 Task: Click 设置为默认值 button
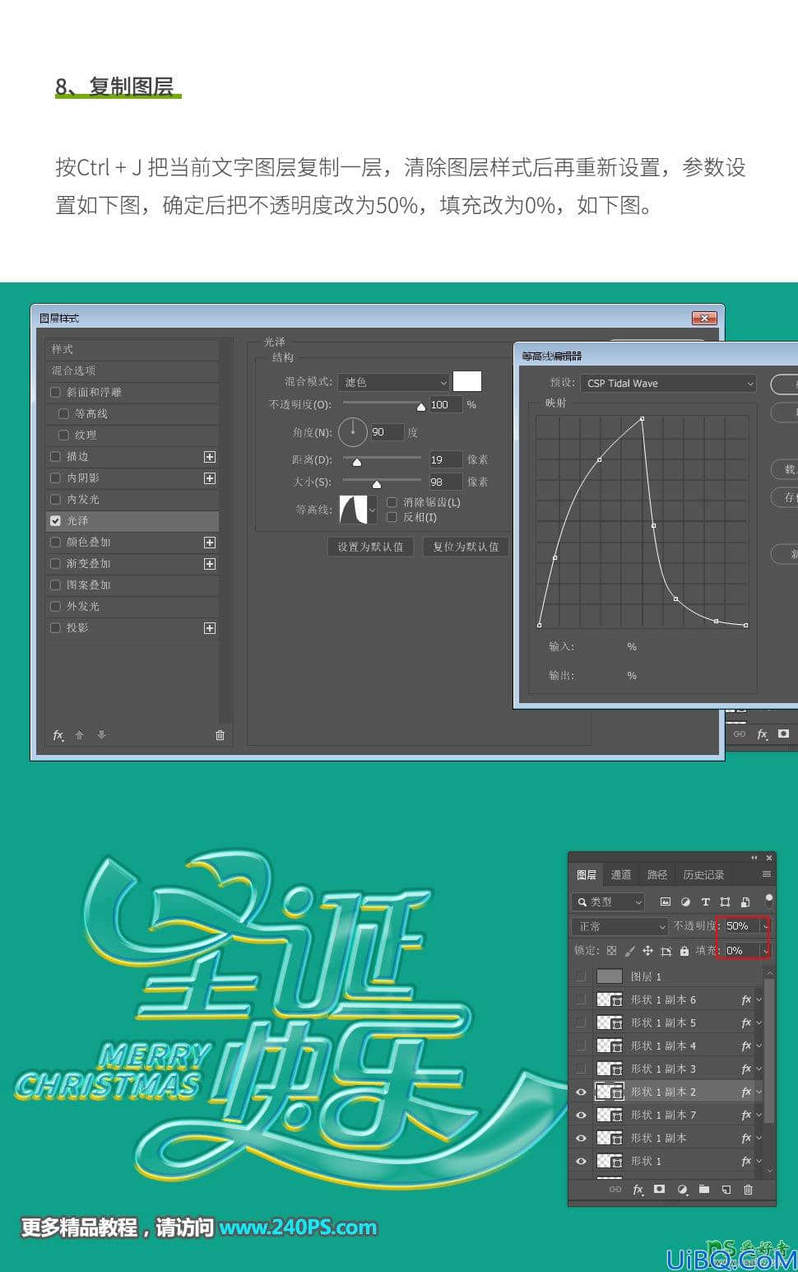click(x=370, y=547)
